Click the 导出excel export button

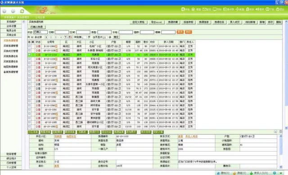(x=156, y=22)
